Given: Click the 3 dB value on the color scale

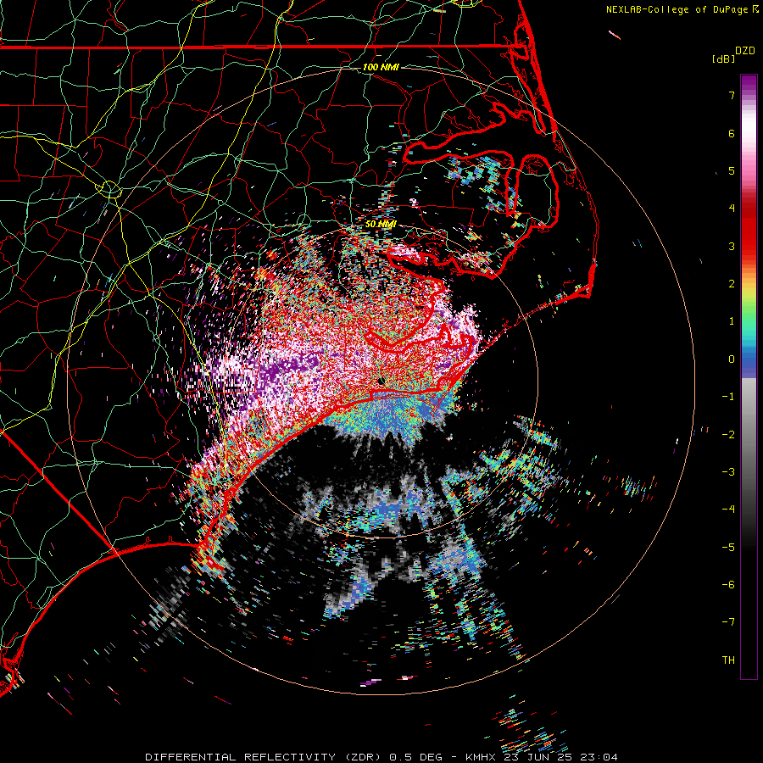Looking at the screenshot, I should click(x=732, y=246).
